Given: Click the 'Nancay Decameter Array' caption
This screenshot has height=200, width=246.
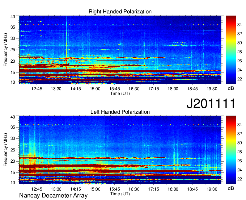Looking at the screenshot, I should (x=53, y=196).
